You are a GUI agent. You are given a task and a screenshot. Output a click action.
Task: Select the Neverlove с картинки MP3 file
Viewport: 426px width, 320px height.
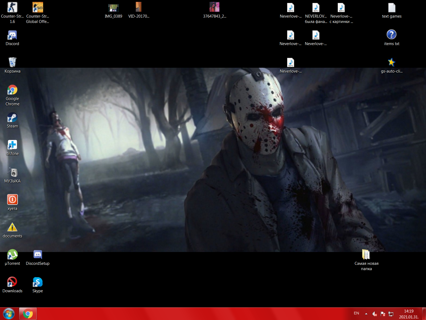coord(341,13)
